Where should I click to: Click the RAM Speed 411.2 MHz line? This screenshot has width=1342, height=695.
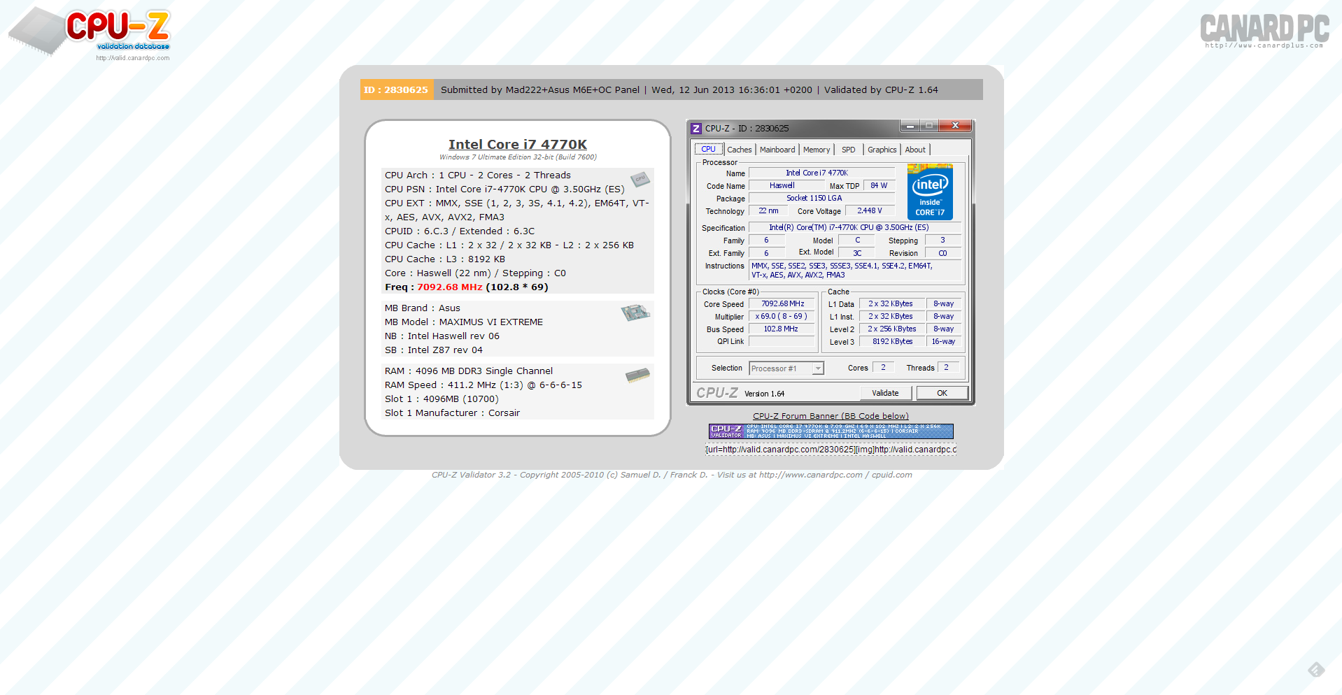click(x=483, y=385)
